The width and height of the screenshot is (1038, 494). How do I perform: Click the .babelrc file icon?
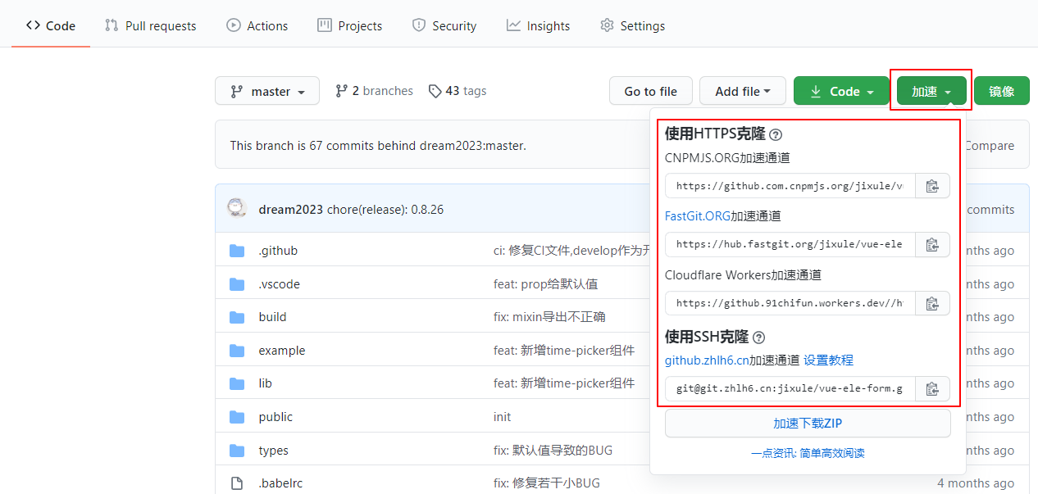[237, 483]
